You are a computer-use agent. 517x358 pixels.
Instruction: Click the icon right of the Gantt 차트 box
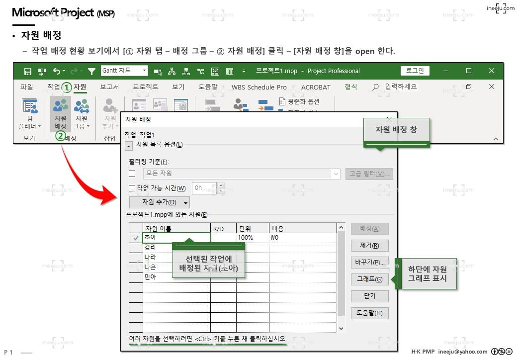(158, 71)
